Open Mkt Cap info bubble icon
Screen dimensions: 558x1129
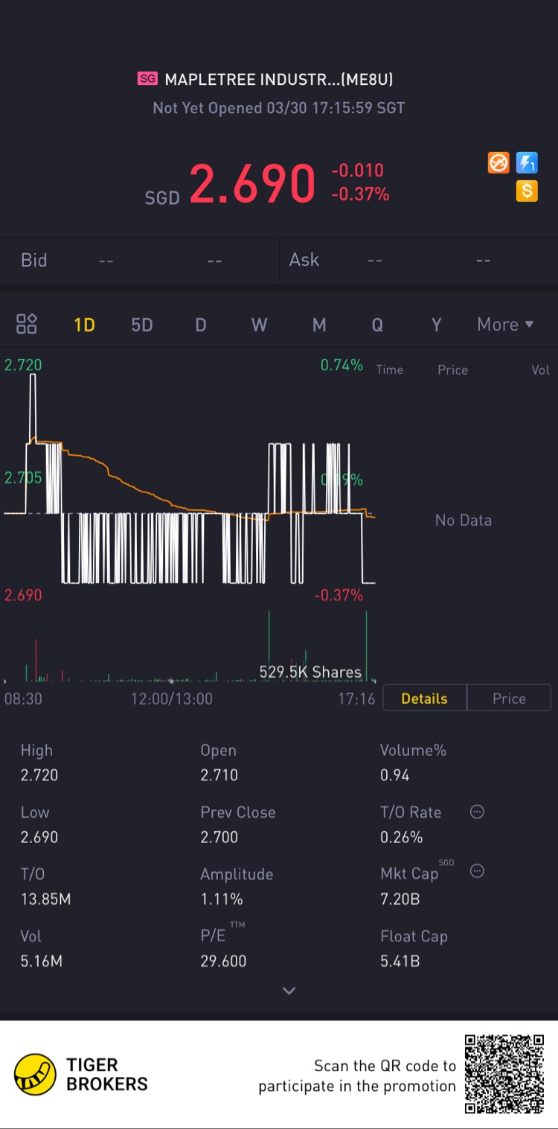coord(477,871)
